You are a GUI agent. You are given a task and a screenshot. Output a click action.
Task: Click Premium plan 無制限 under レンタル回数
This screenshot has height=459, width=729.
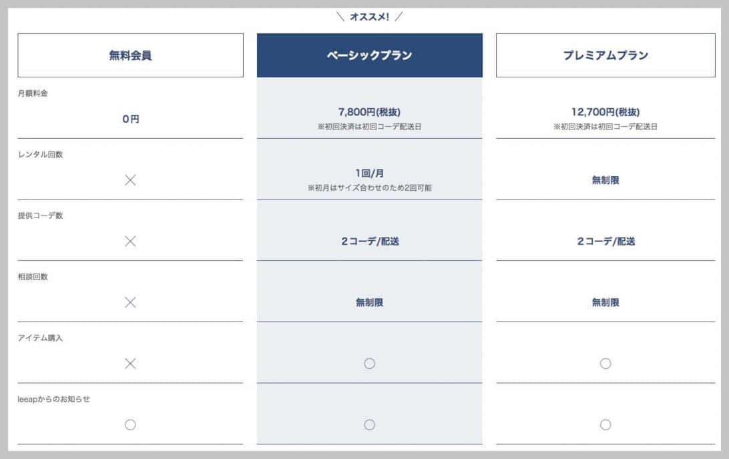[x=605, y=180]
